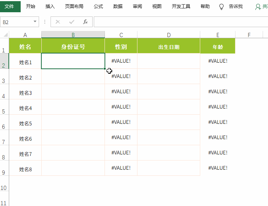Click the fill handle of cell B2
The image size is (268, 206).
105,69
